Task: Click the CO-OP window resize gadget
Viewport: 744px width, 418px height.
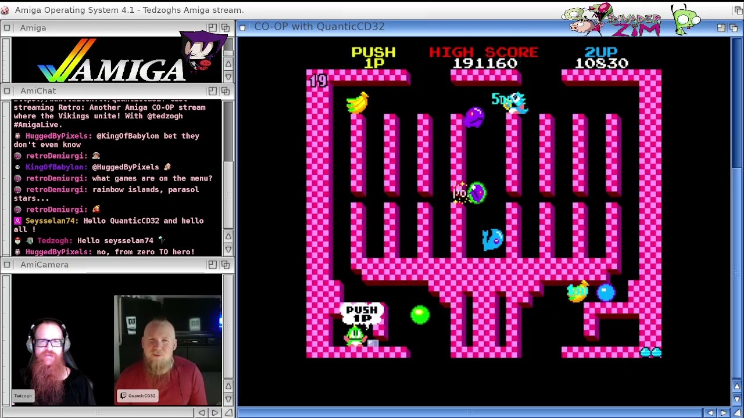Action: (737, 413)
